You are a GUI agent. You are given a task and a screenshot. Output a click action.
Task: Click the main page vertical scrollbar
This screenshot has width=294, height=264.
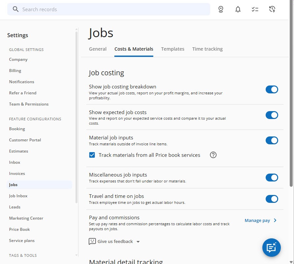coord(291,93)
